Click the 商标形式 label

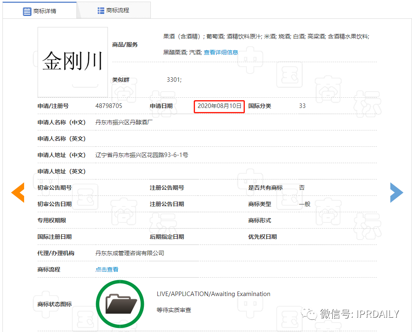pyautogui.click(x=260, y=220)
